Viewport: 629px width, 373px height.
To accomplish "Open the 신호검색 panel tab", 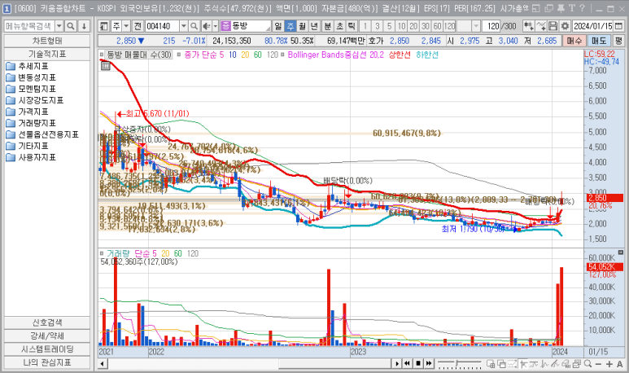I will pyautogui.click(x=47, y=323).
